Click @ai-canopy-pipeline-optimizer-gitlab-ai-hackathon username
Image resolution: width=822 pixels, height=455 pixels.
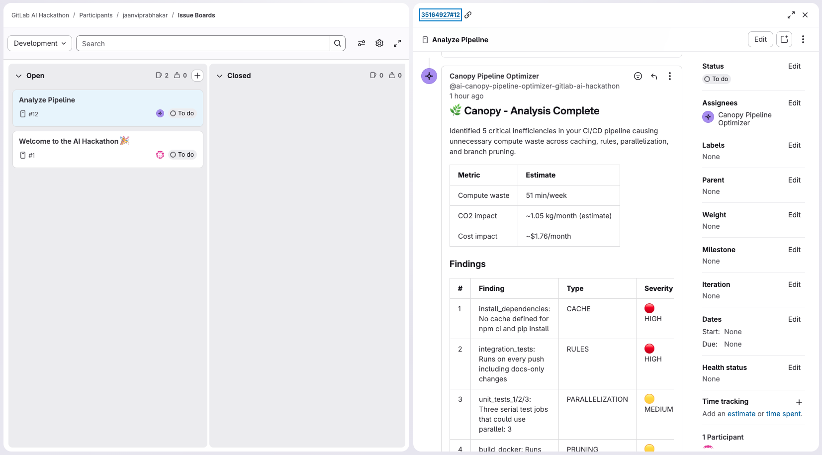coord(535,86)
